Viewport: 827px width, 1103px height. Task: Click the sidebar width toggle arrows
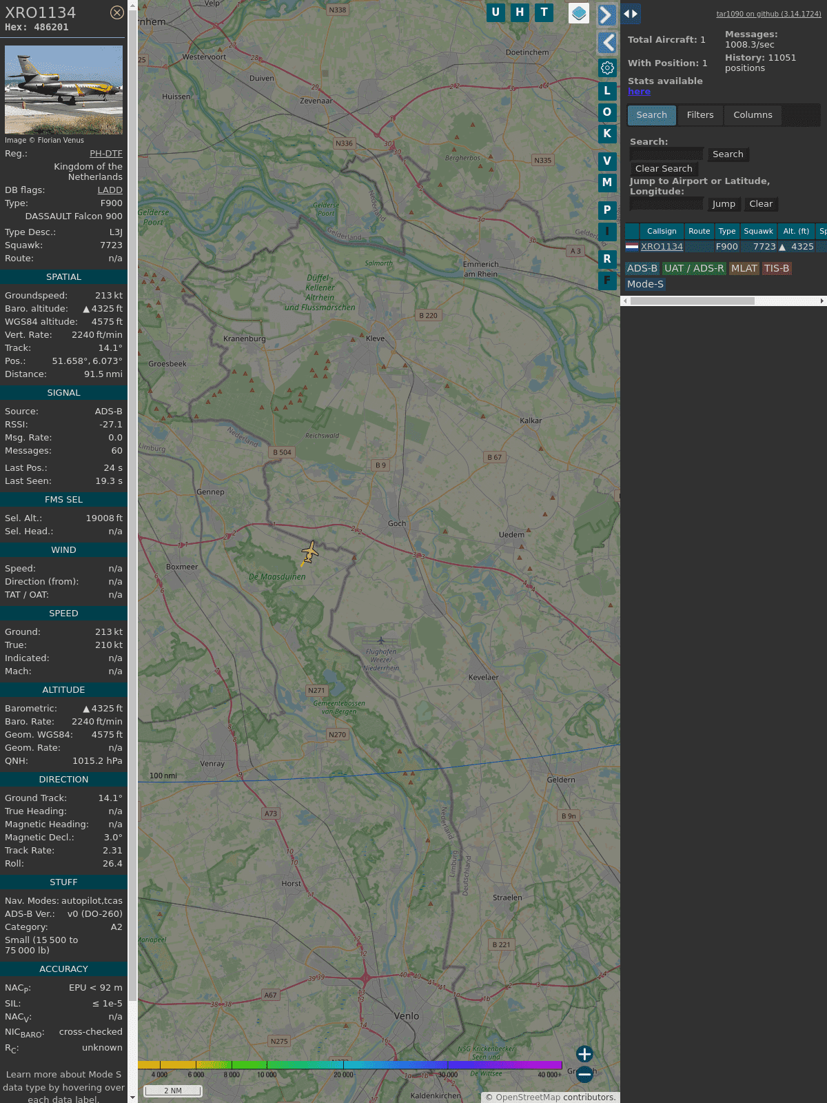pos(631,13)
